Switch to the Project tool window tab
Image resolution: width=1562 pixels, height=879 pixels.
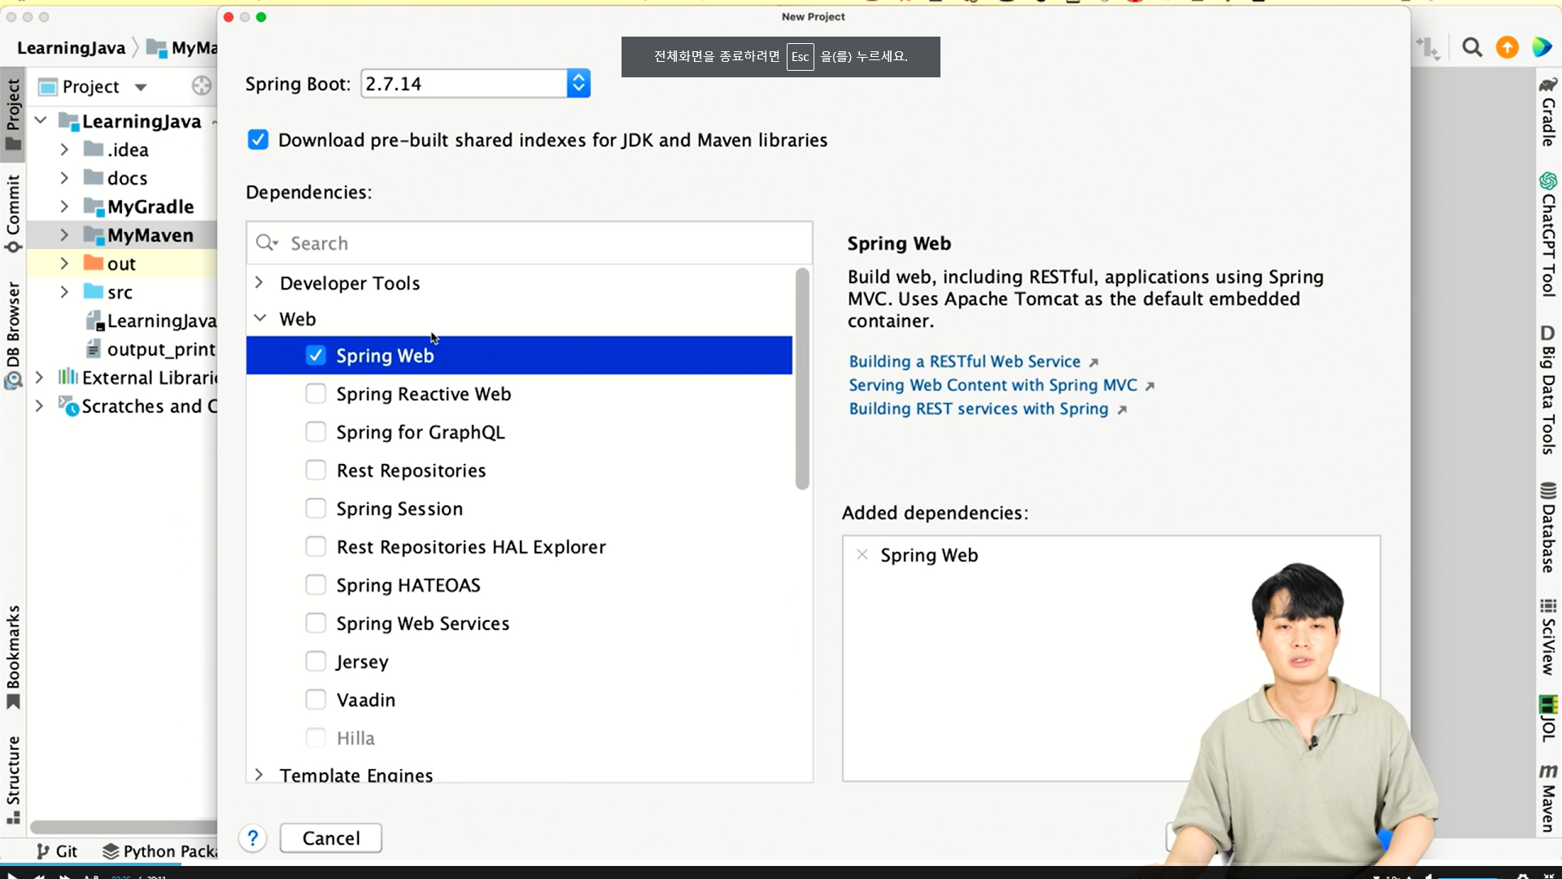point(13,114)
